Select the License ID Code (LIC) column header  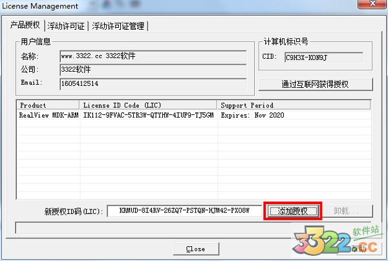point(148,105)
